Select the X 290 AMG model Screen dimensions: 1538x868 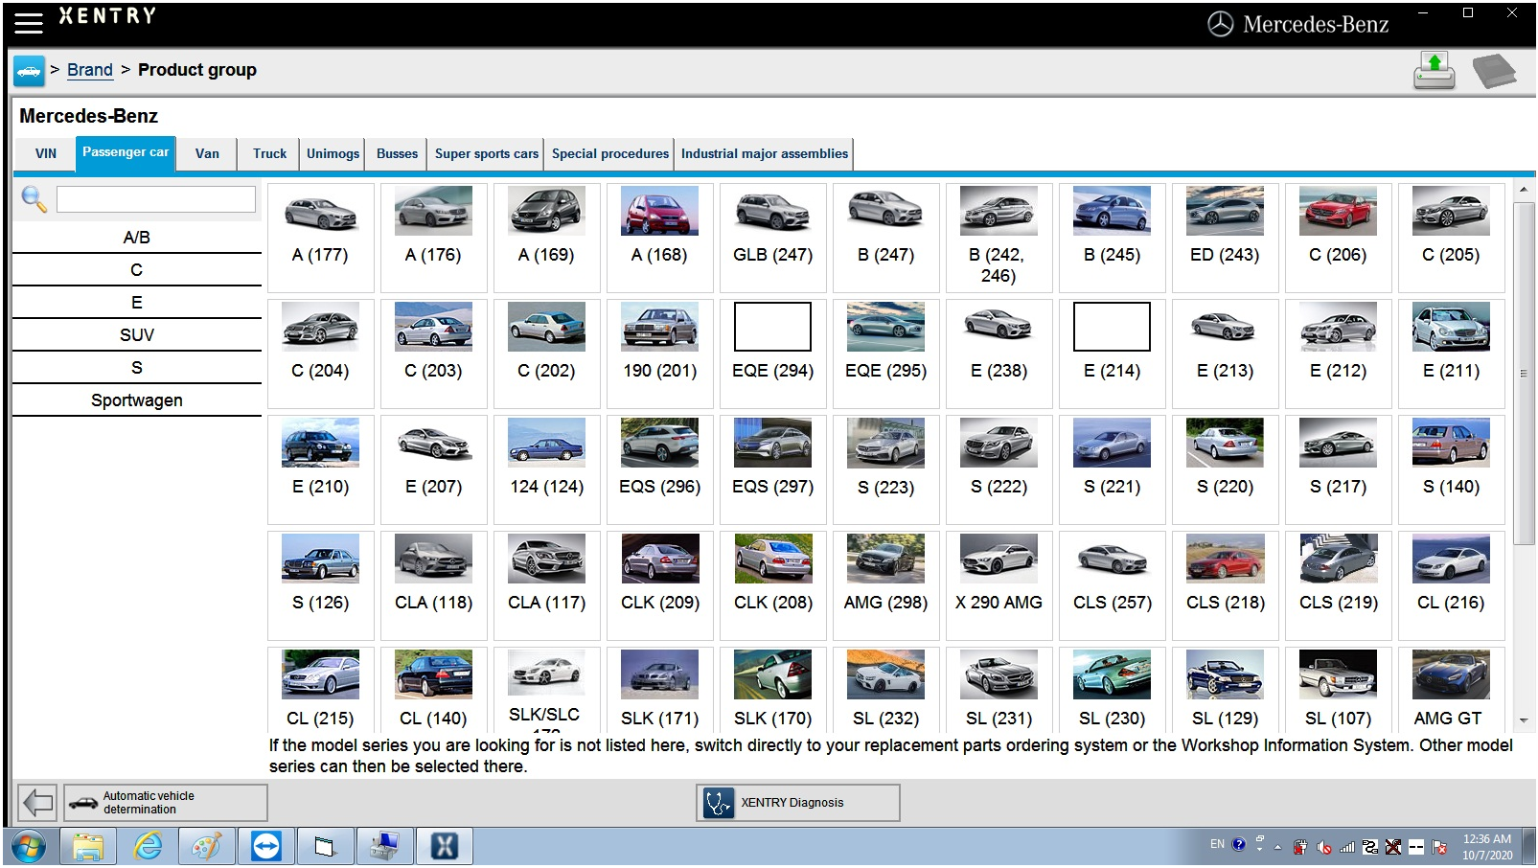point(999,585)
